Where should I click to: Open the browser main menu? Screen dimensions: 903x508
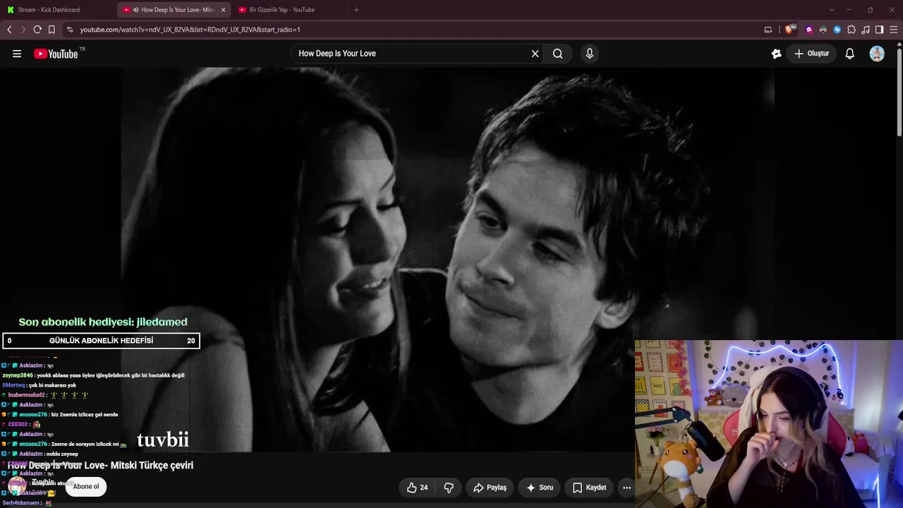(x=894, y=30)
